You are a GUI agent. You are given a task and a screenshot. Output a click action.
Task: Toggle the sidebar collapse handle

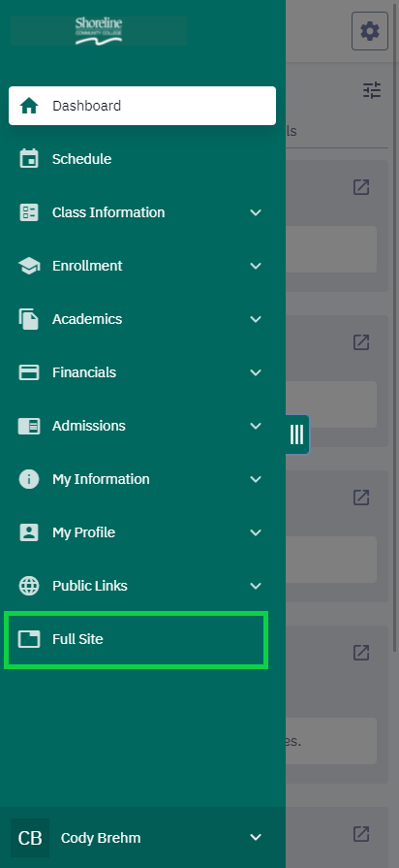click(x=296, y=434)
